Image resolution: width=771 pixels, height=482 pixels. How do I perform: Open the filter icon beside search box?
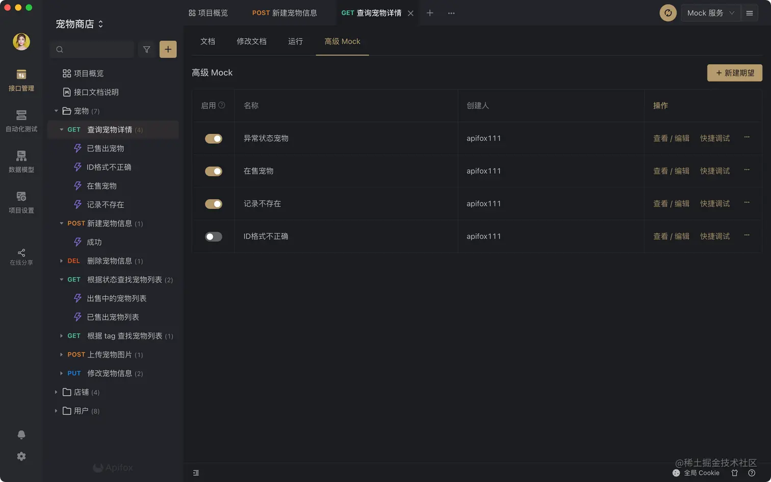pos(146,49)
